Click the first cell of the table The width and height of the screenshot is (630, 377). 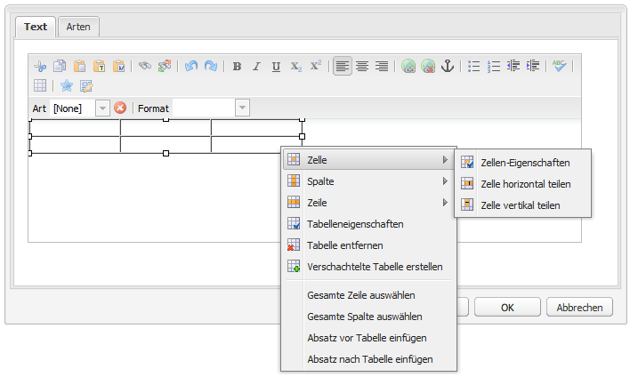click(x=75, y=128)
